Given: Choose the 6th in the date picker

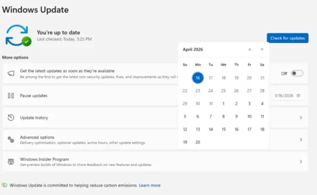Looking at the screenshot, I should tap(198, 117).
